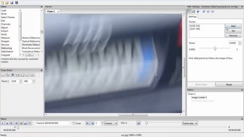Click the fourth top toolbar icon beside Save
This screenshot has height=137, width=244.
[16, 3]
